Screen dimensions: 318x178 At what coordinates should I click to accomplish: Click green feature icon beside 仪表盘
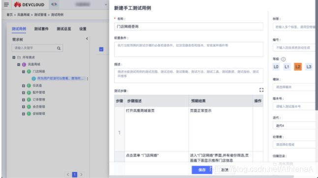click(29, 86)
